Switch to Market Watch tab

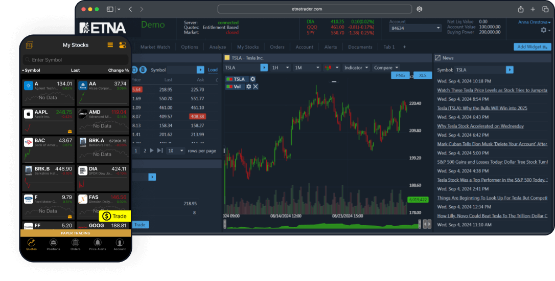pyautogui.click(x=155, y=47)
